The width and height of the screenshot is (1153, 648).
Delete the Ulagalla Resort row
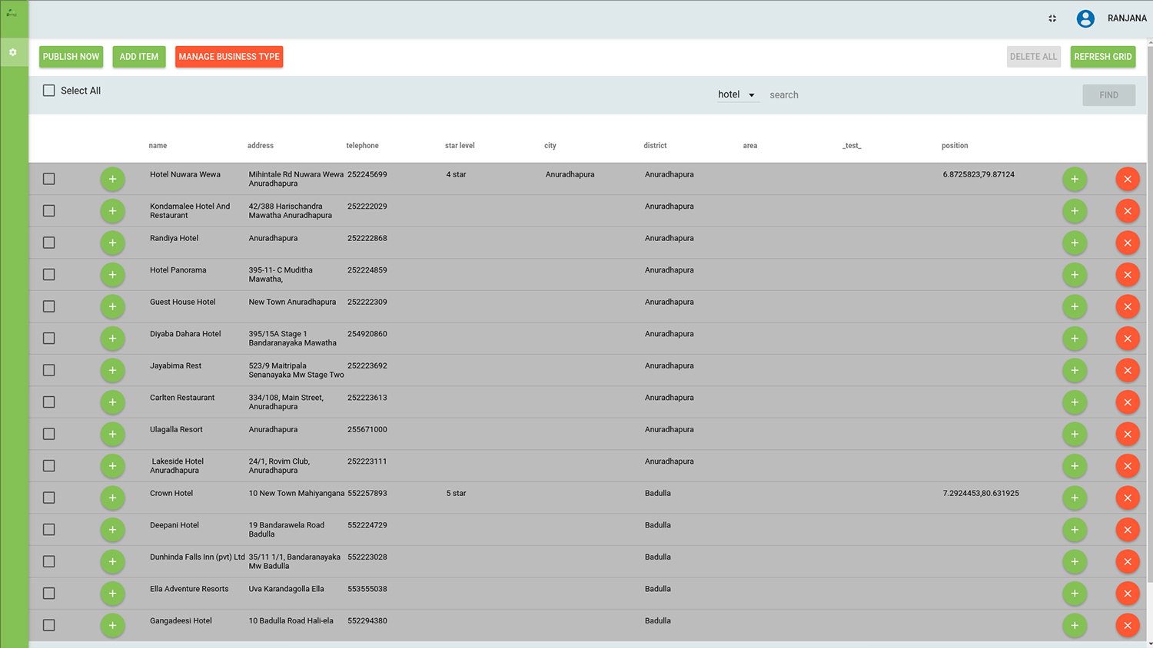(1128, 434)
